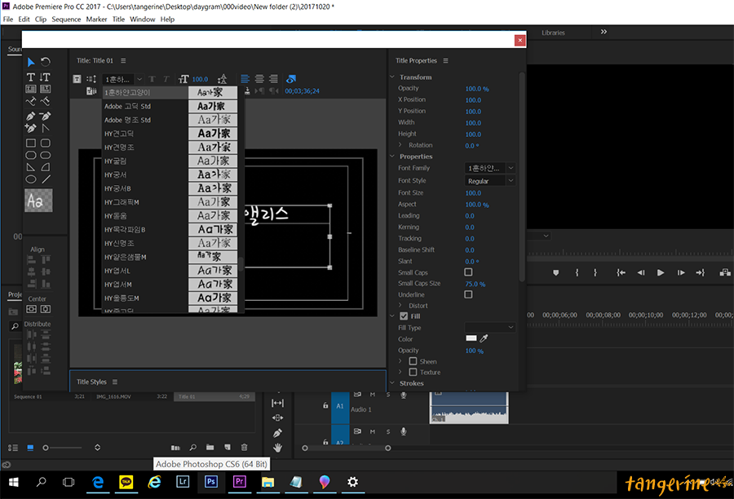Select the Vertical Path Type tool
This screenshot has width=734, height=499.
(x=46, y=101)
